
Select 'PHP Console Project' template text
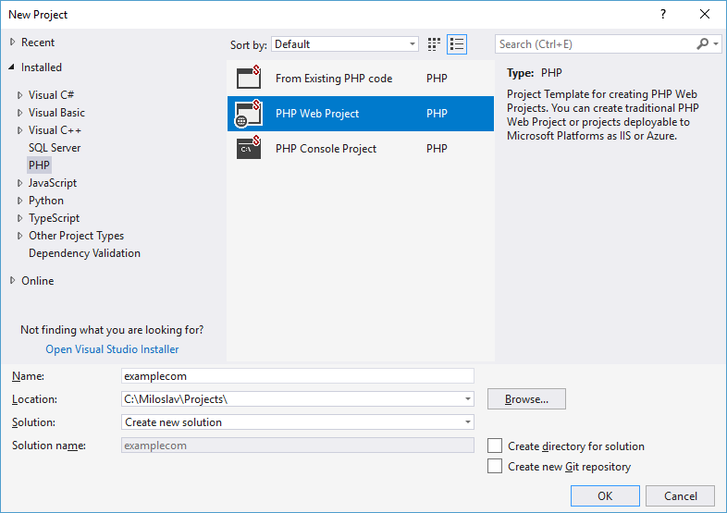pos(326,149)
